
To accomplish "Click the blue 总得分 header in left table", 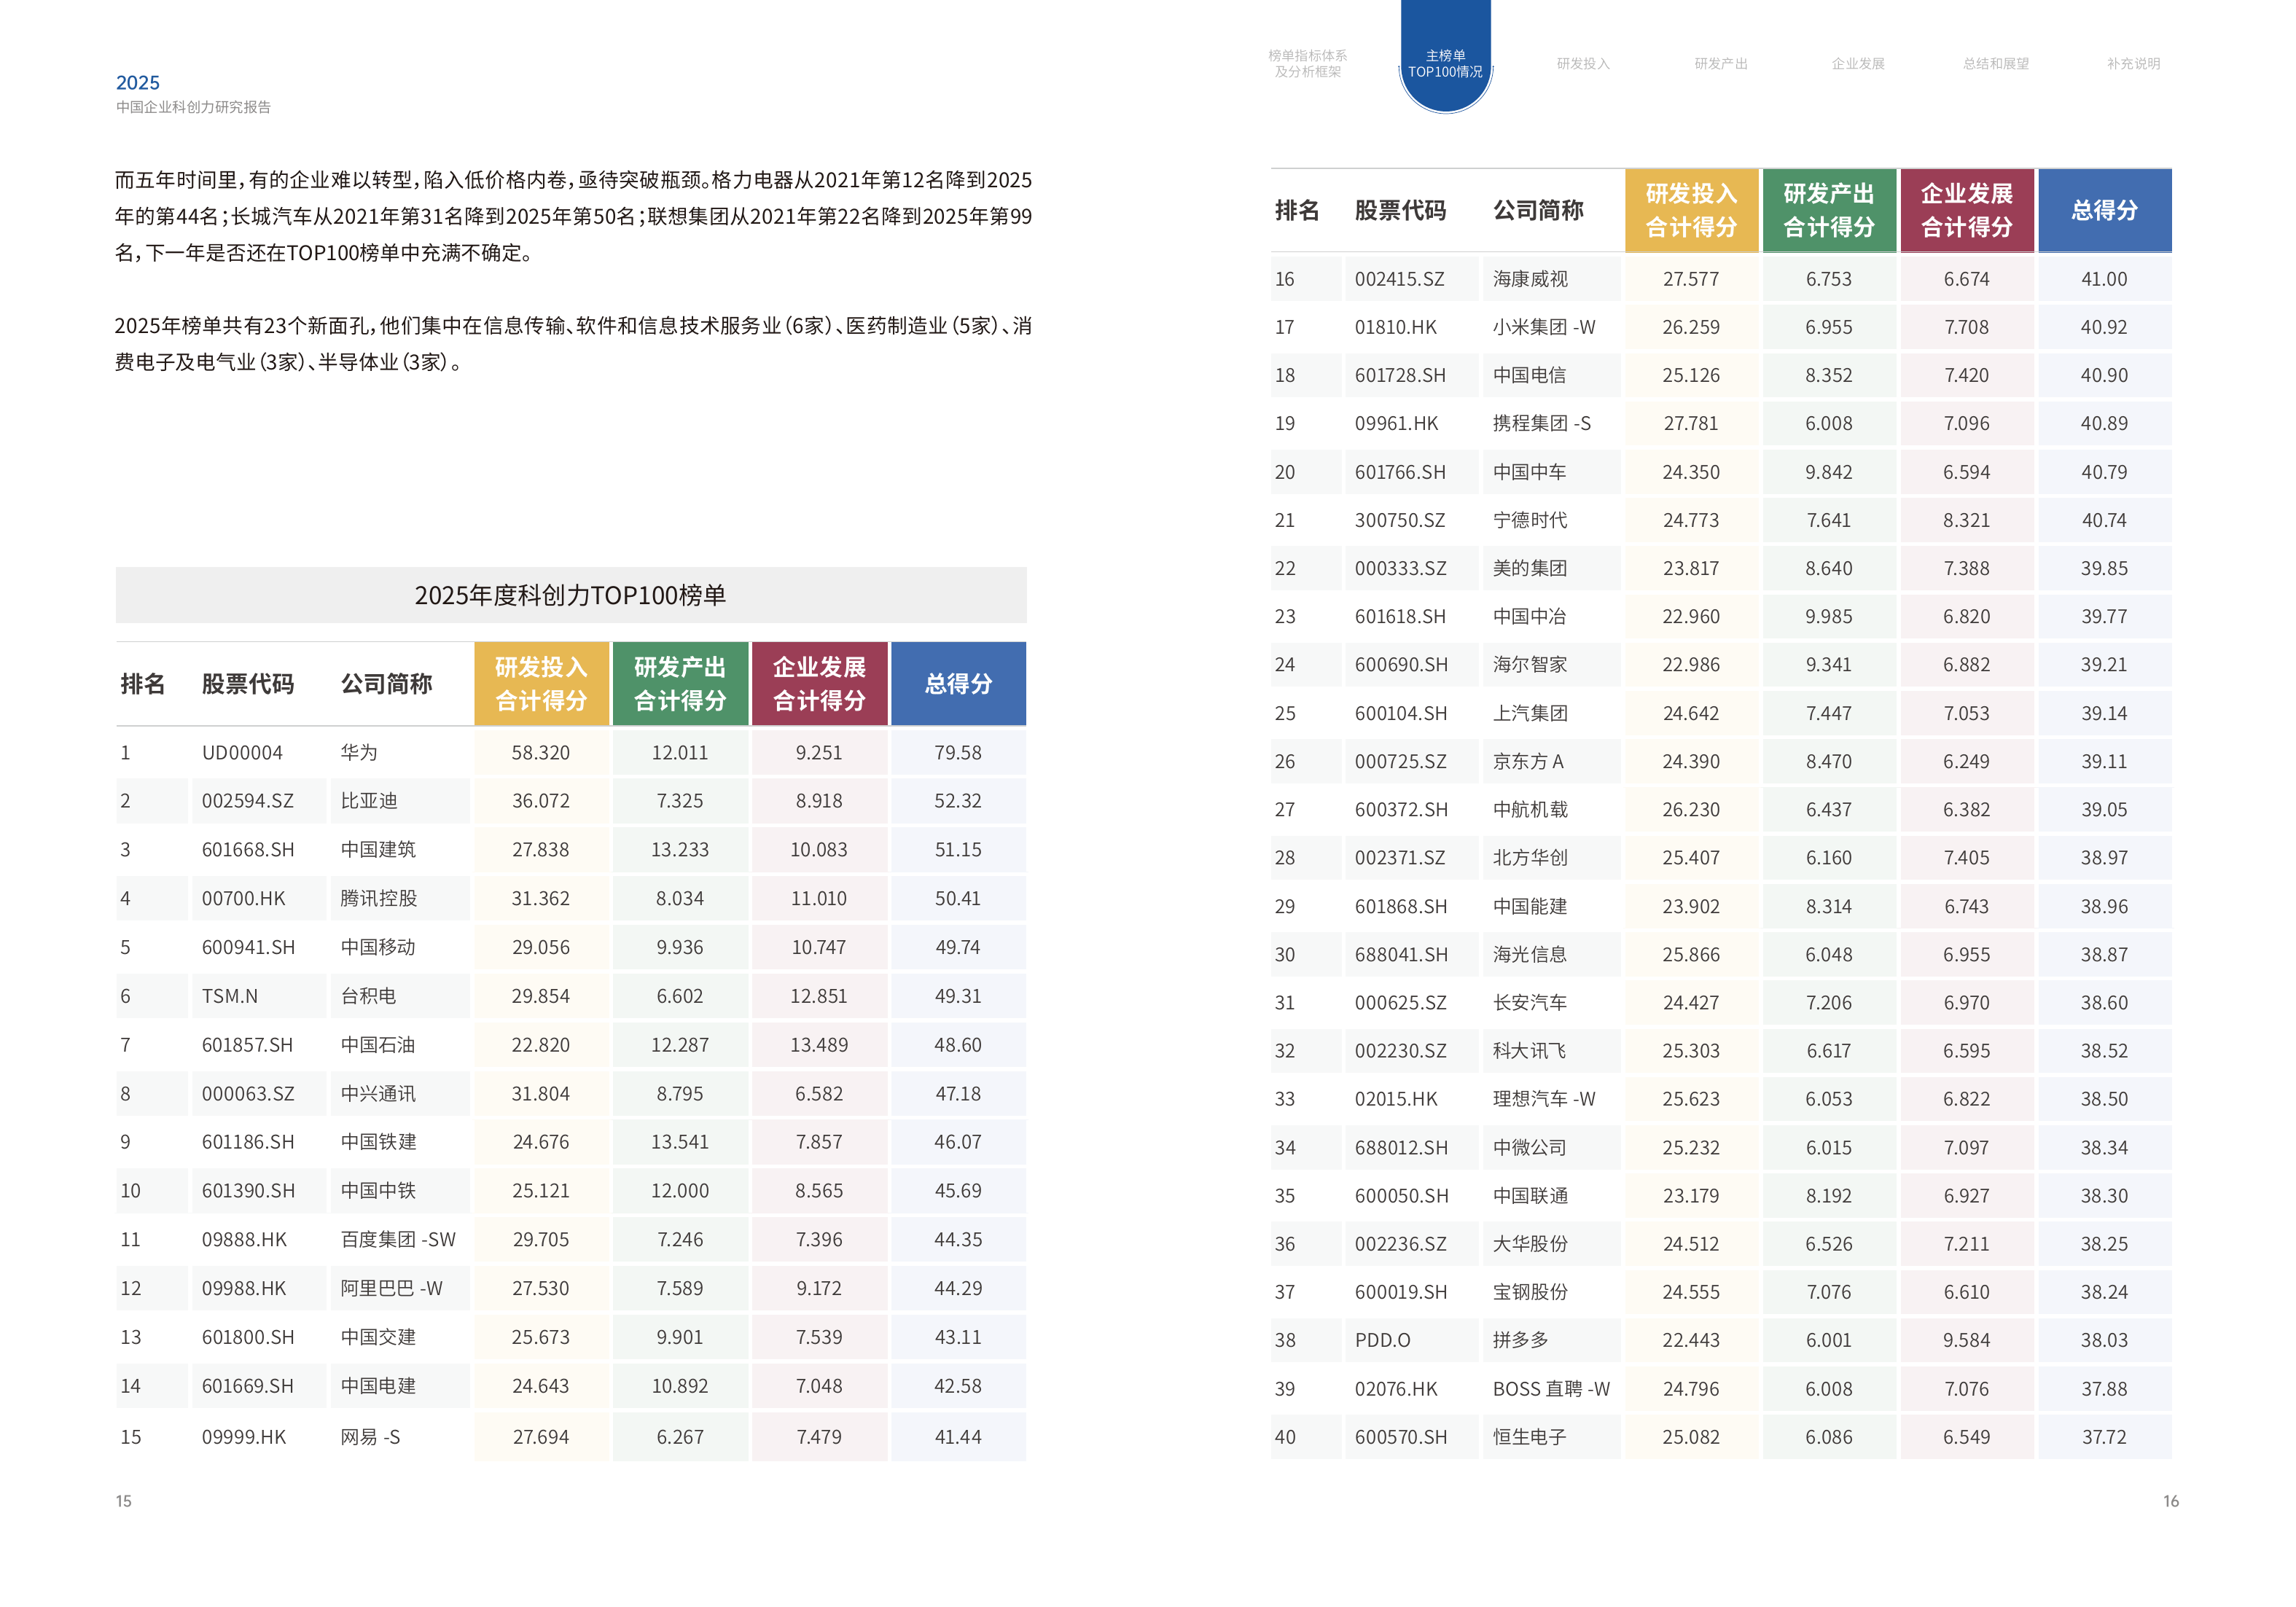I will [x=958, y=684].
